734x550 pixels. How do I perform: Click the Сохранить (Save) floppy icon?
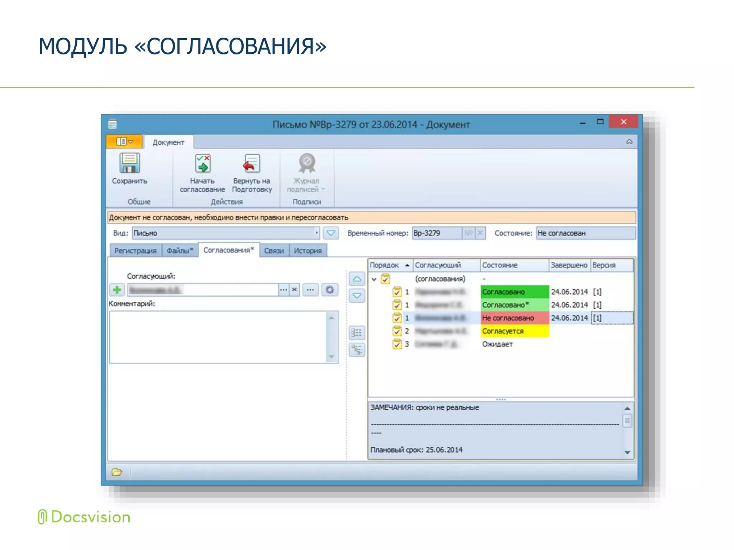point(129,163)
